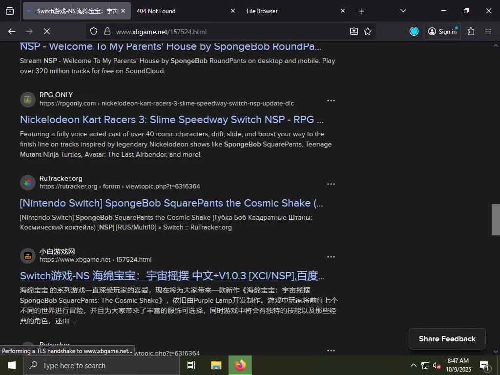Close the 404 Not Found tab
Screen dimensions: 500x375
tap(233, 11)
